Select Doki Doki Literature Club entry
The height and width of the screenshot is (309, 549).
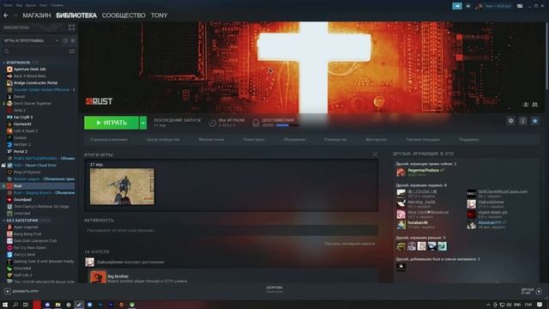pos(35,240)
